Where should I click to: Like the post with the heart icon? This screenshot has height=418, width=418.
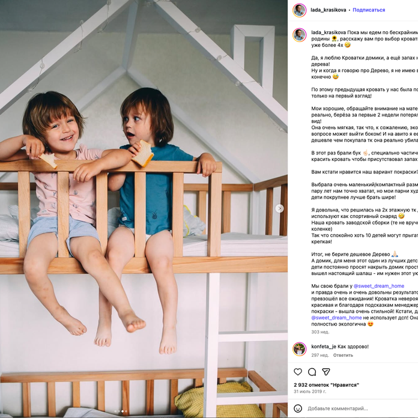tap(298, 372)
